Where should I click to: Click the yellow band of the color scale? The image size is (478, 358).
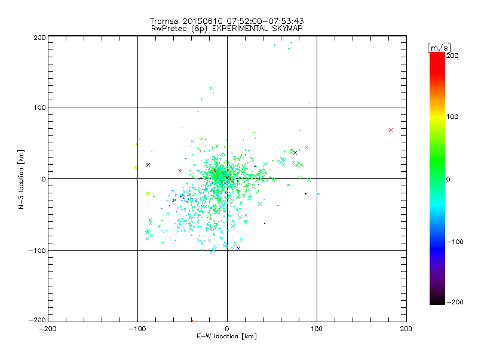pyautogui.click(x=437, y=117)
